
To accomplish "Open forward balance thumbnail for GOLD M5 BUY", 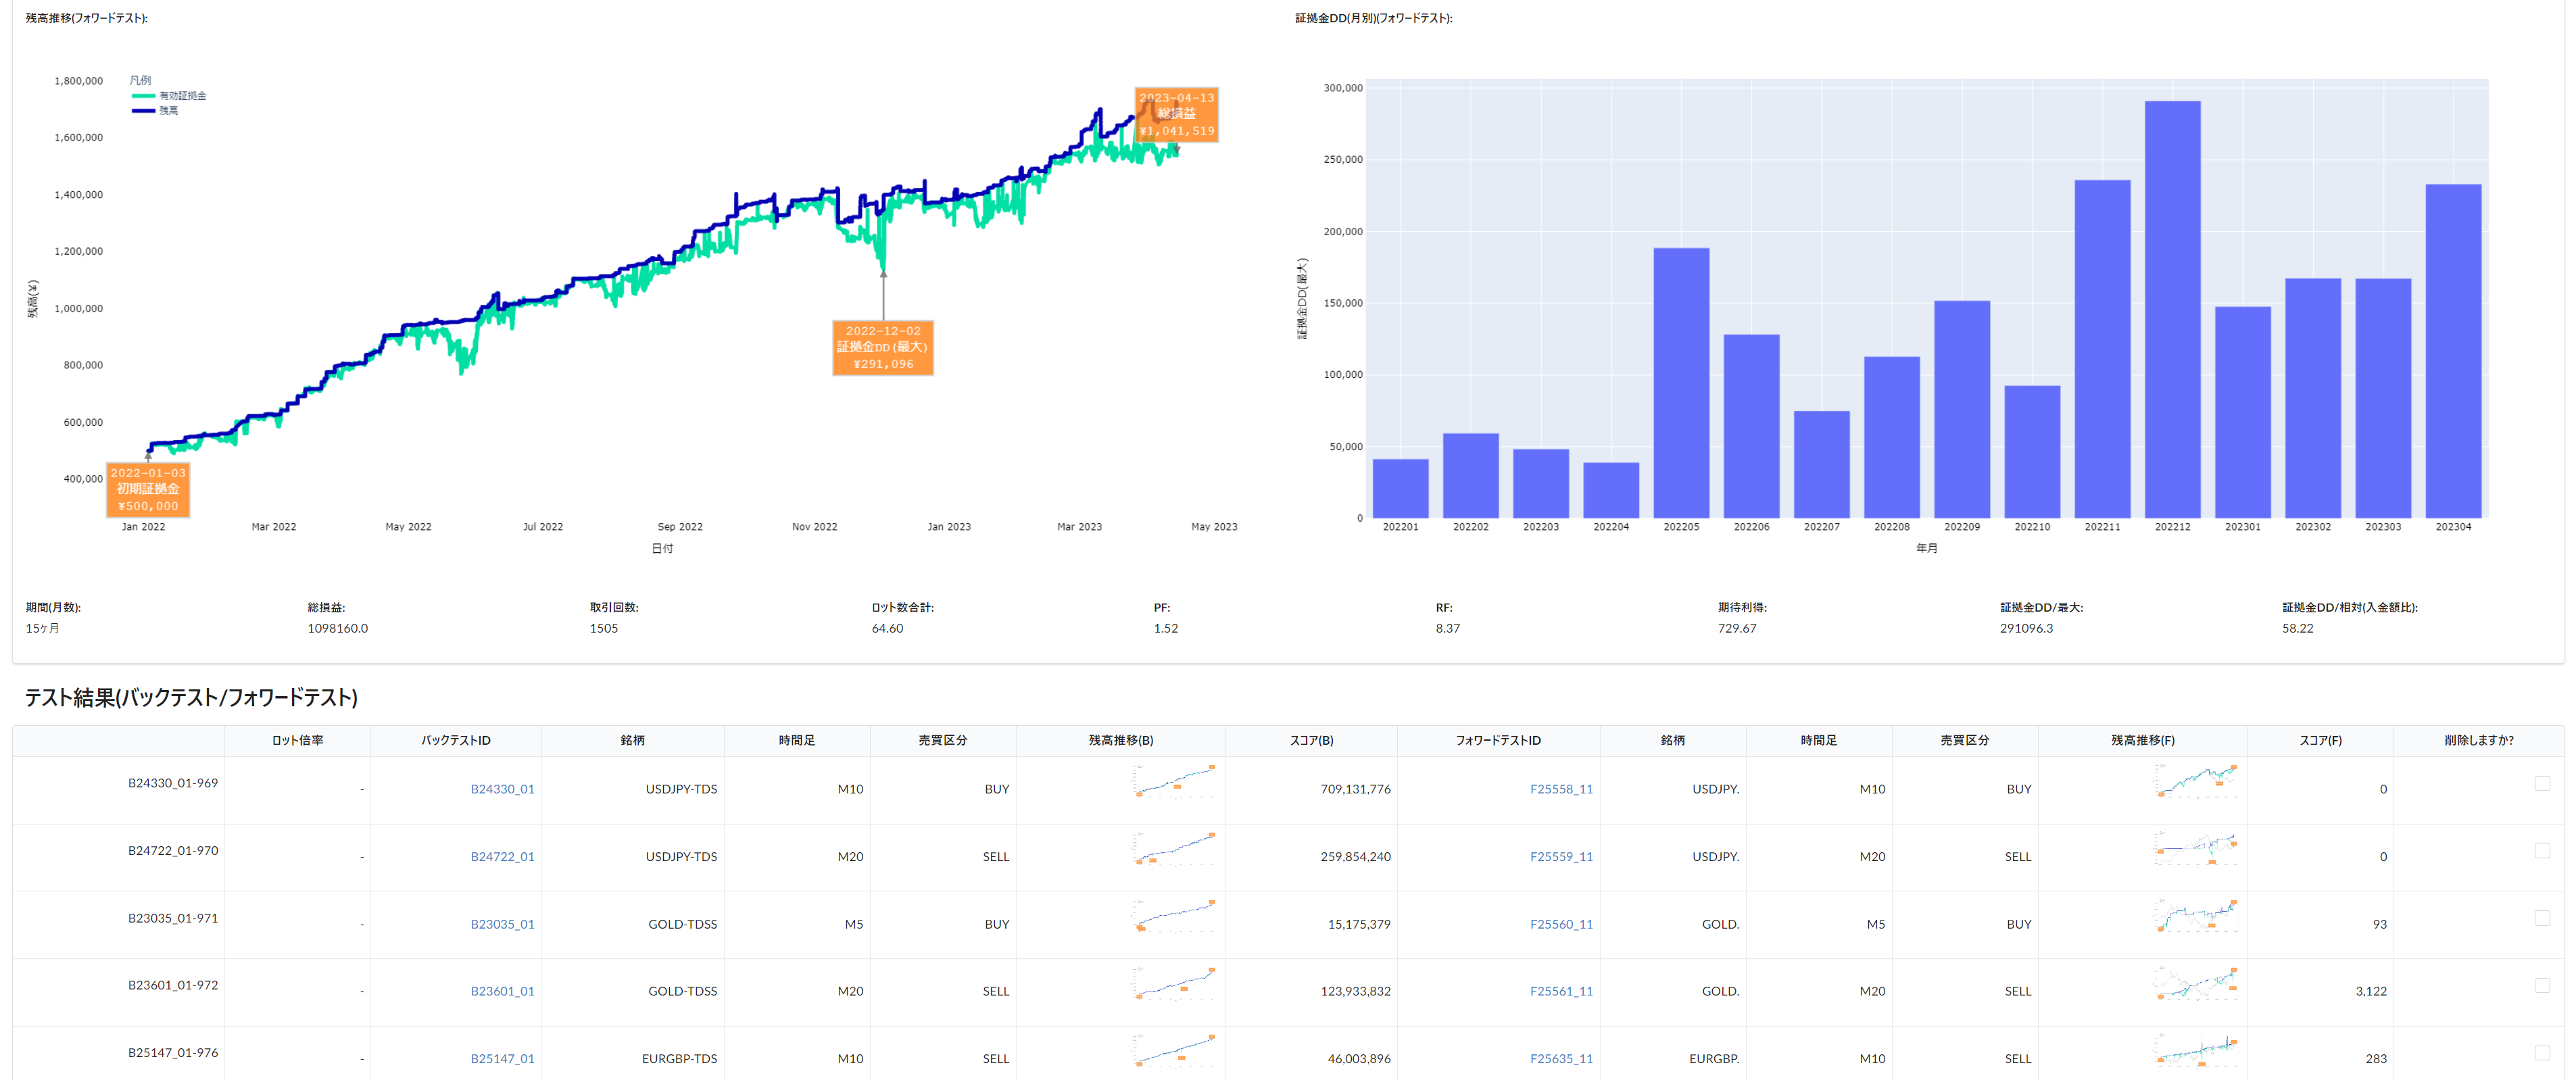I will pyautogui.click(x=2195, y=915).
